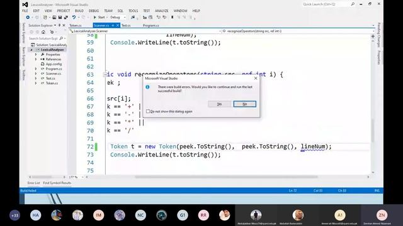Click the Visual Studio logo icon
Image resolution: width=403 pixels, height=226 pixels.
point(25,4)
